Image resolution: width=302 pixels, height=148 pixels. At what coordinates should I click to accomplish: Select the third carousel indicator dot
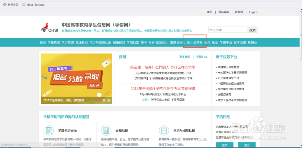(109, 100)
